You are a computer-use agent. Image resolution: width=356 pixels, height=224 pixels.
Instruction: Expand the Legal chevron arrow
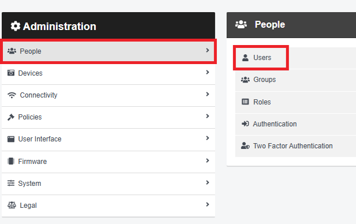208,204
